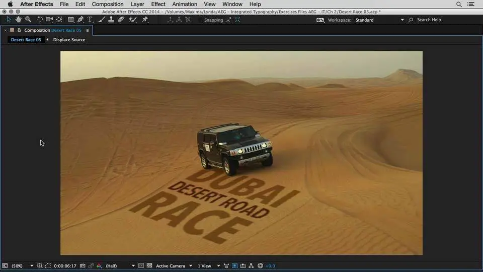Toggle snap along edges extending beyond layer
Screen dimensions: 483x272
(228, 20)
